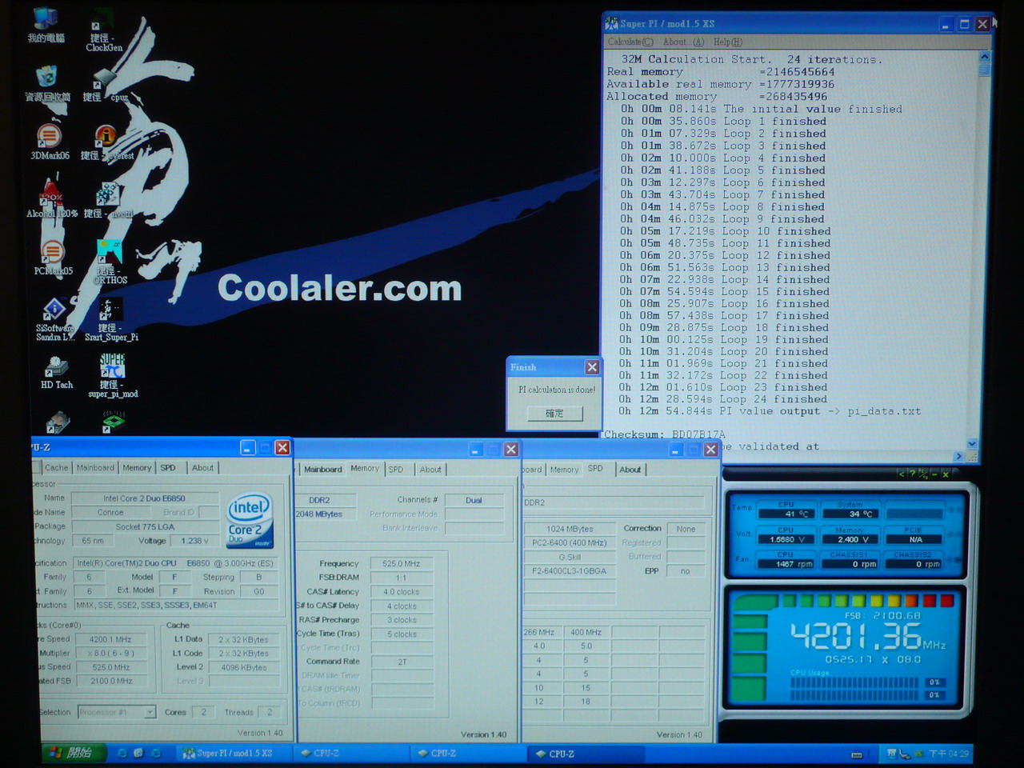Screen dimensions: 1024x768
Task: Click the help question mark in the monitoring gadget
Action: [912, 474]
